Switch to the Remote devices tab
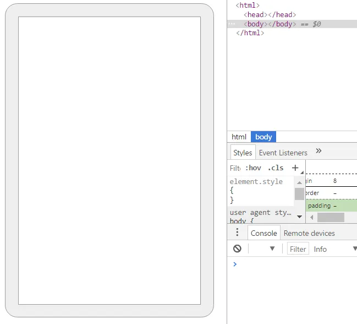Image resolution: width=357 pixels, height=324 pixels. (309, 233)
